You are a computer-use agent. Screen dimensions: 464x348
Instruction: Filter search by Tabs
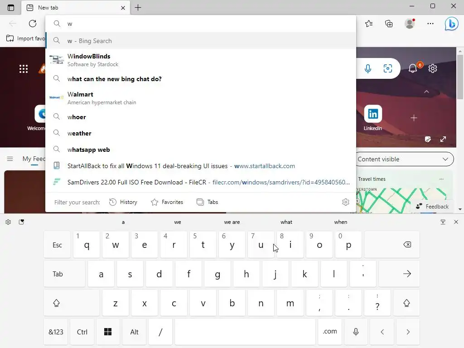[208, 202]
